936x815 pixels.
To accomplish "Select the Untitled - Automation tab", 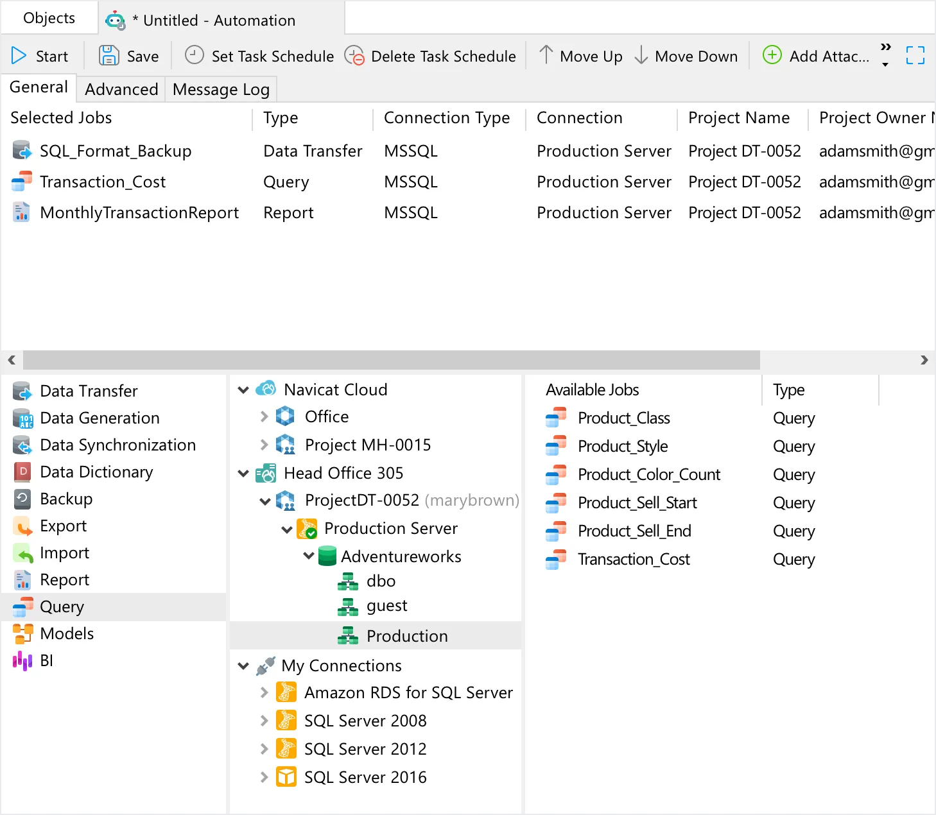I will [x=221, y=21].
